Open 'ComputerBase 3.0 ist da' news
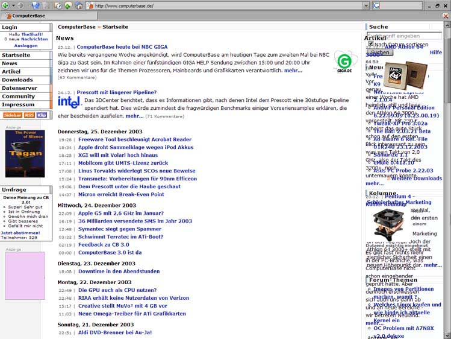This screenshot has height=339, width=451. coord(110,253)
